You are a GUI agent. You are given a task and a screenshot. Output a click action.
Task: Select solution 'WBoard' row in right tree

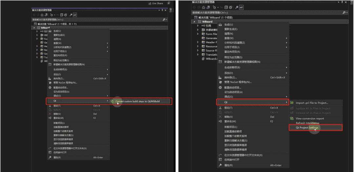[214, 17]
